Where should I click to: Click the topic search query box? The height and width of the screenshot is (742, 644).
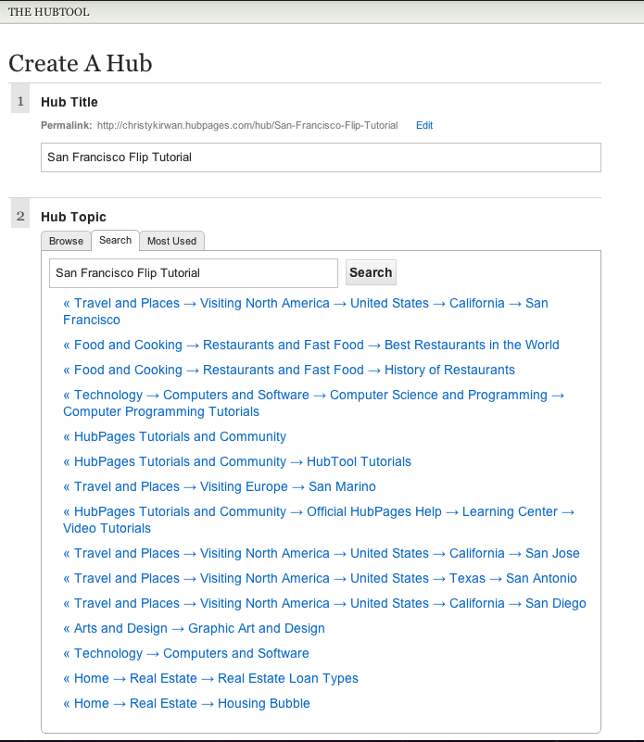(192, 272)
